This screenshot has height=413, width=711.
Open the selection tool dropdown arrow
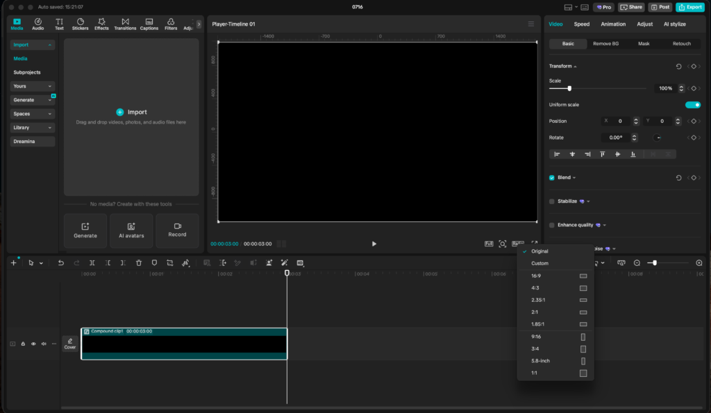(x=41, y=263)
